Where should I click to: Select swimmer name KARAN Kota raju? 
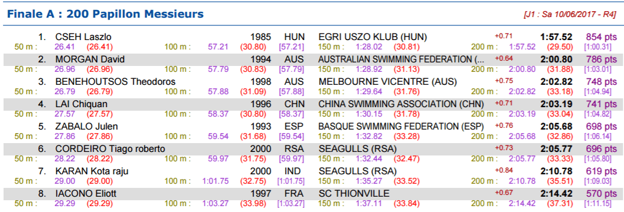coord(92,171)
